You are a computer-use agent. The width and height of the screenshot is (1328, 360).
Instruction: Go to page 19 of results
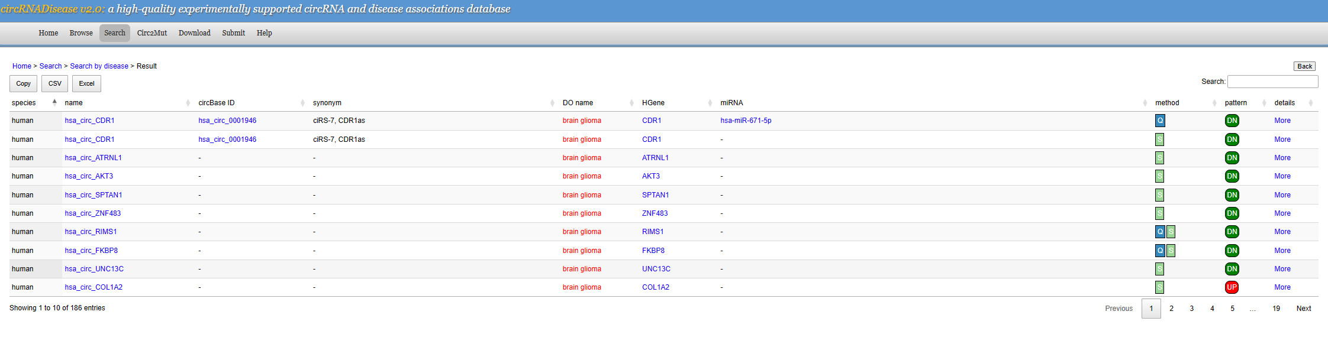(1276, 309)
